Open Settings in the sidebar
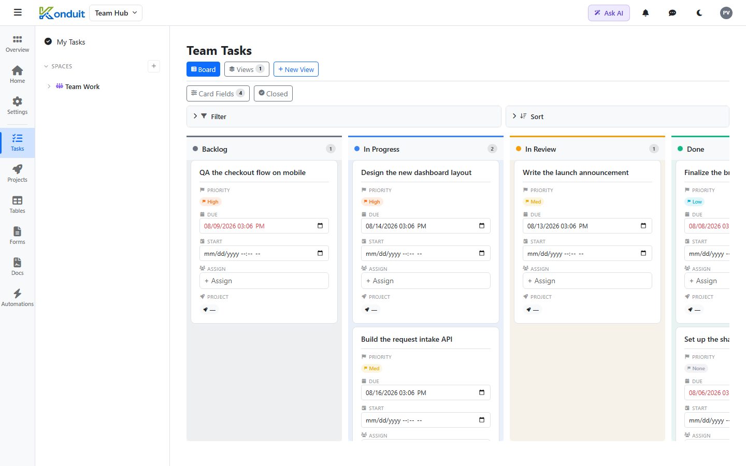 18,106
